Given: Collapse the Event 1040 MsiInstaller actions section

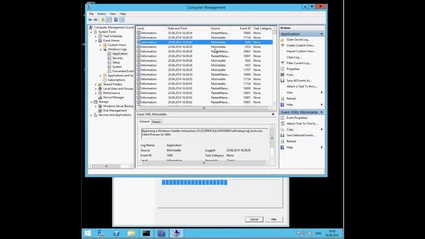Looking at the screenshot, I should (x=321, y=112).
